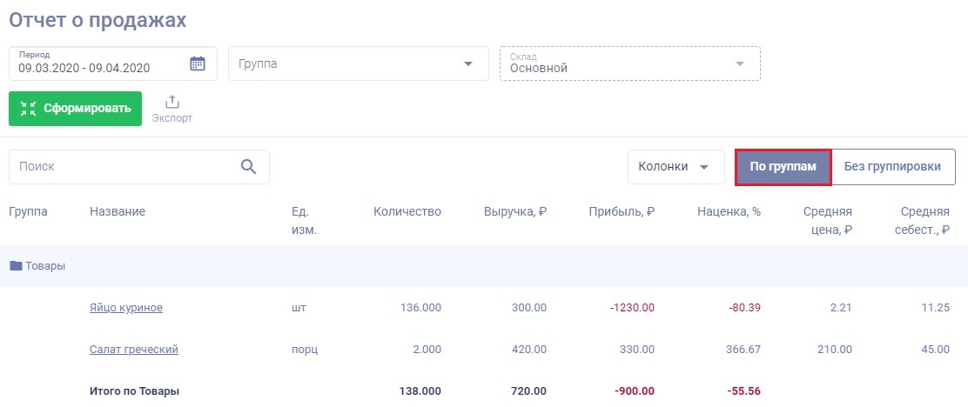Viewport: 968px width, 407px height.
Task: Switch to По группам view
Action: 783,166
